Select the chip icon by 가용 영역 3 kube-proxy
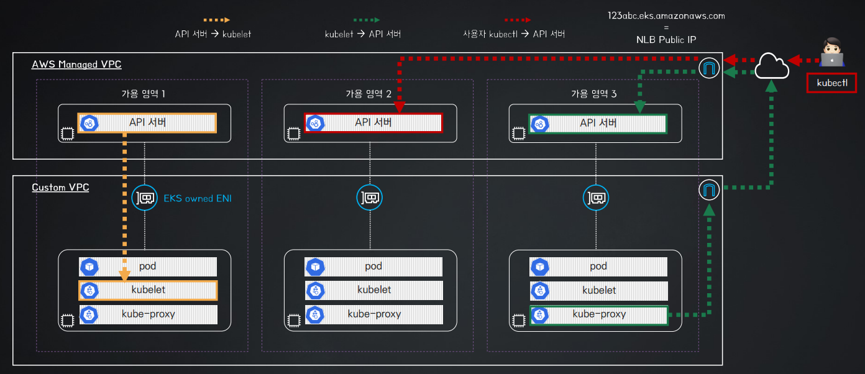Viewport: 865px width, 374px height. pos(518,321)
